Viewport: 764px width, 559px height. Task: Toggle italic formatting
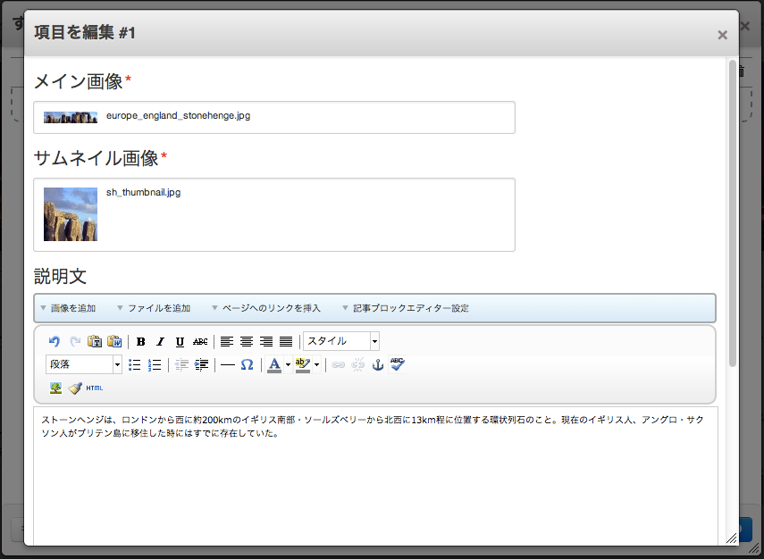point(160,341)
